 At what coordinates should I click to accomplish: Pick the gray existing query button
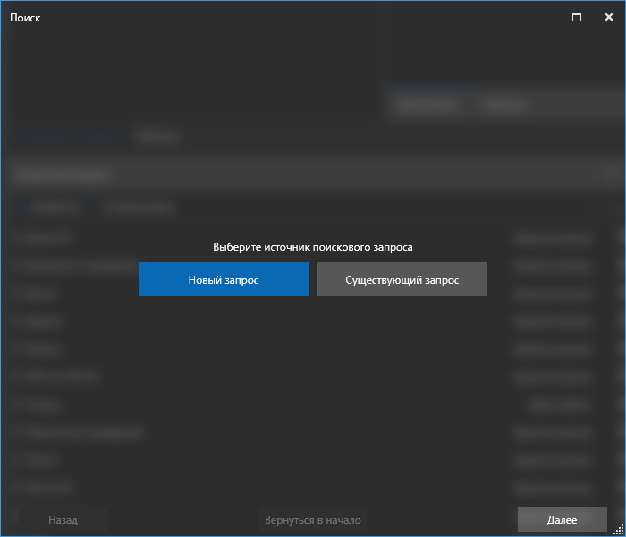(402, 279)
